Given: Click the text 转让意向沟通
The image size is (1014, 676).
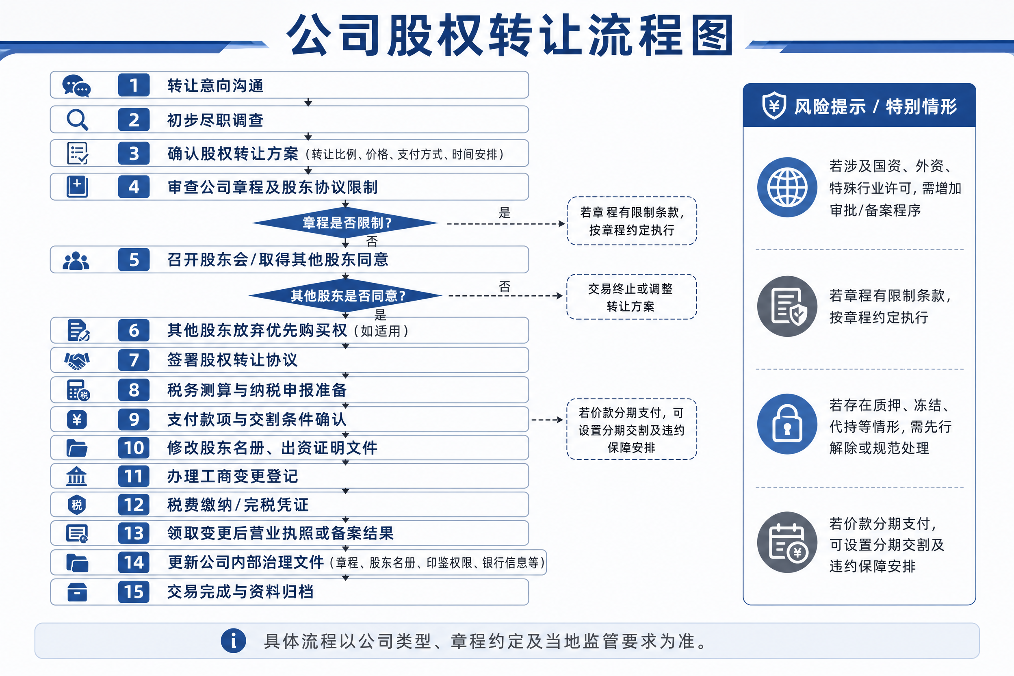Looking at the screenshot, I should (215, 85).
